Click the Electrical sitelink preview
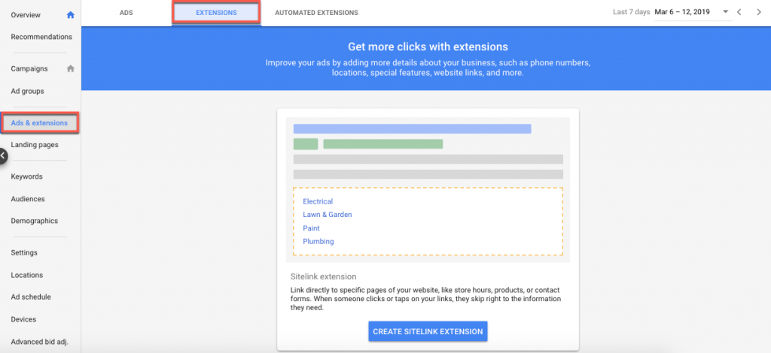Image resolution: width=771 pixels, height=353 pixels. pyautogui.click(x=318, y=201)
